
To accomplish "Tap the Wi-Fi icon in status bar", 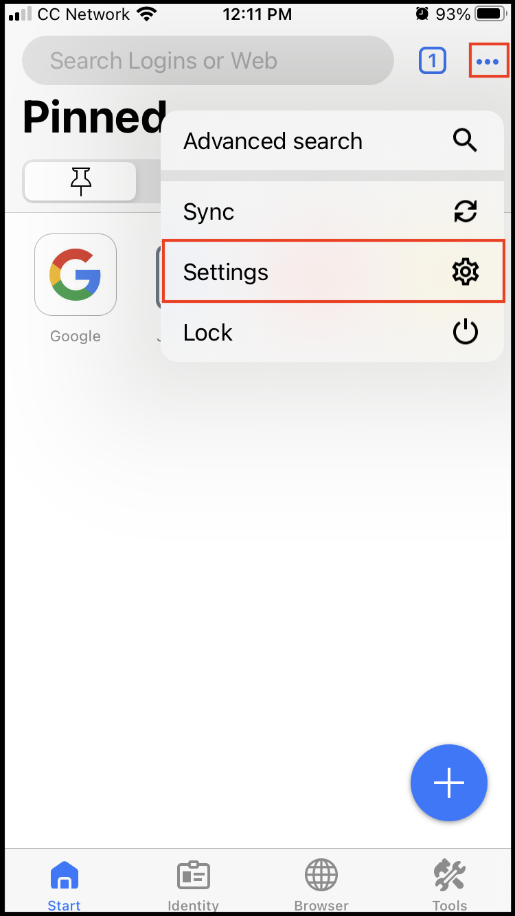I will 146,14.
